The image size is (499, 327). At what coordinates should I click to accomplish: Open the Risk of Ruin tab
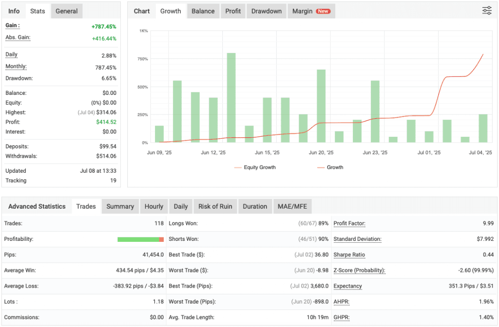pyautogui.click(x=215, y=206)
